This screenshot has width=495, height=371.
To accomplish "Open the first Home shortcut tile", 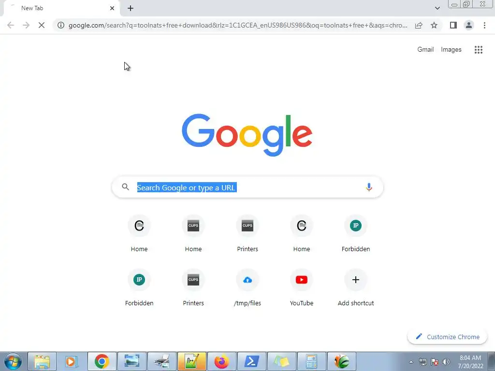I will [x=139, y=233].
